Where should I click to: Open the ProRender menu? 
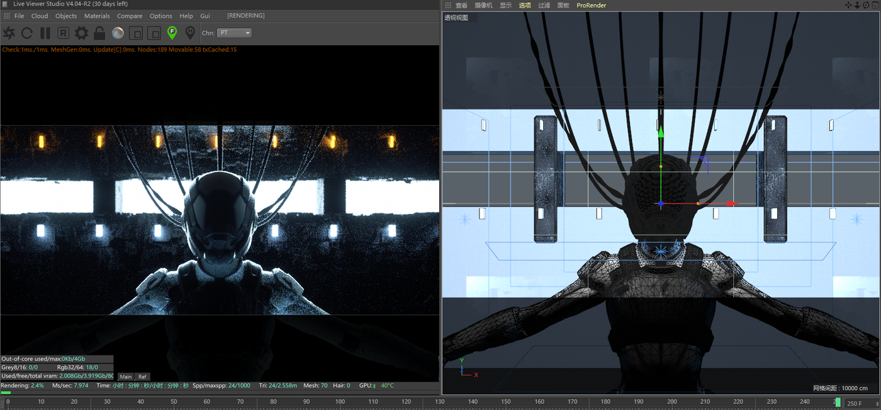[591, 5]
